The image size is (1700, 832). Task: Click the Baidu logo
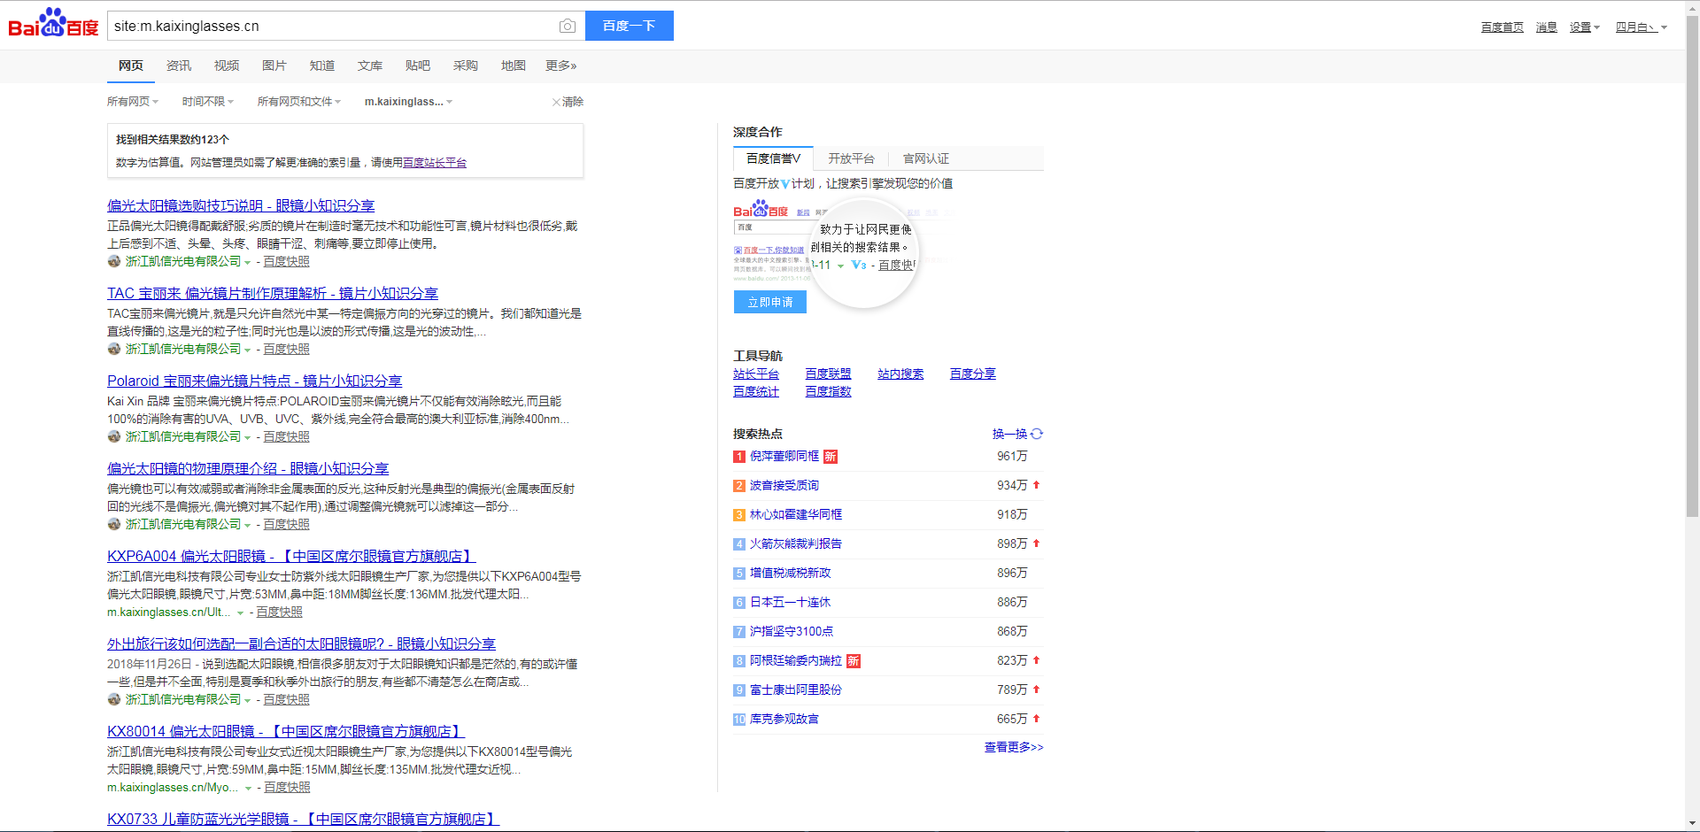coord(53,23)
